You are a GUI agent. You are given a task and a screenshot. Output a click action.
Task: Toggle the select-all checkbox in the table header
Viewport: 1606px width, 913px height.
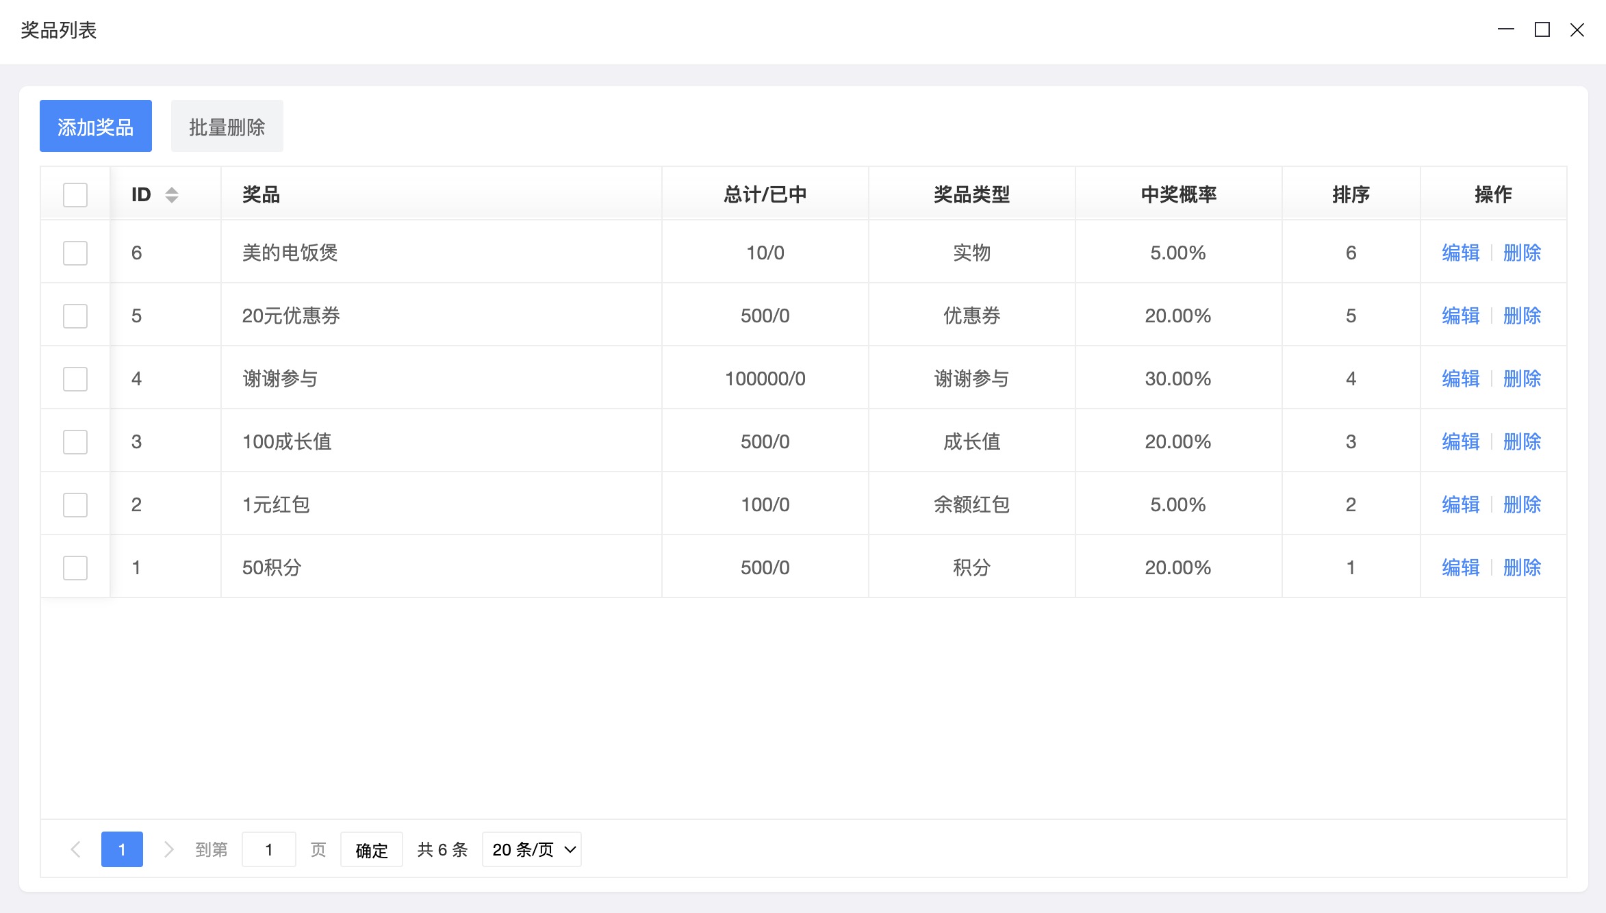point(75,194)
